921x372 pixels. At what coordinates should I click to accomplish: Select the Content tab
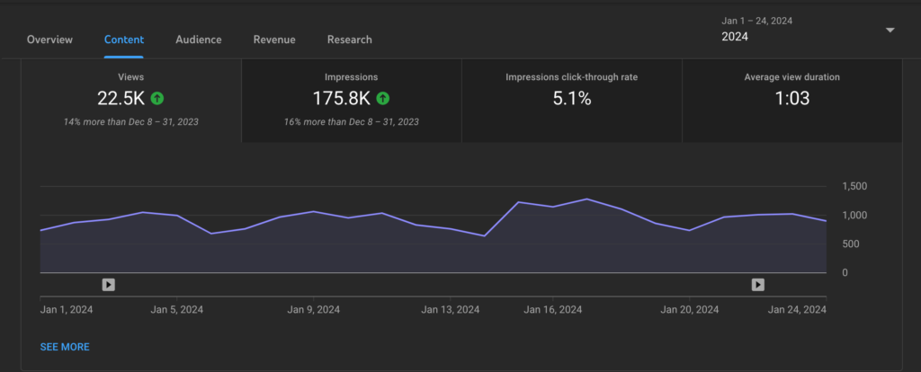click(124, 40)
